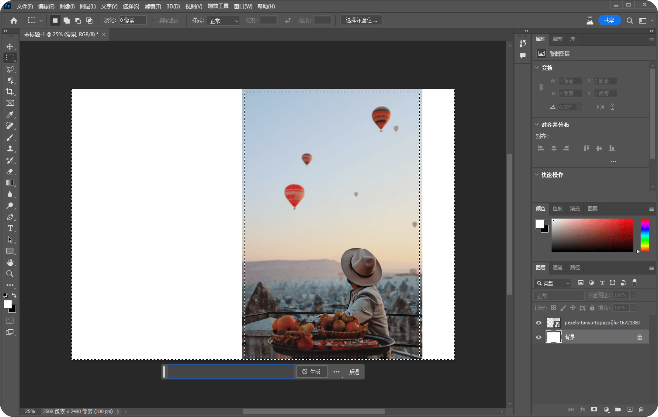Viewport: 658px width, 417px height.
Task: Open workspace switcher dropdown arrow
Action: pos(652,20)
